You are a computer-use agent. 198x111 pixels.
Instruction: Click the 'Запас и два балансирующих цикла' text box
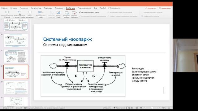pos(144,75)
